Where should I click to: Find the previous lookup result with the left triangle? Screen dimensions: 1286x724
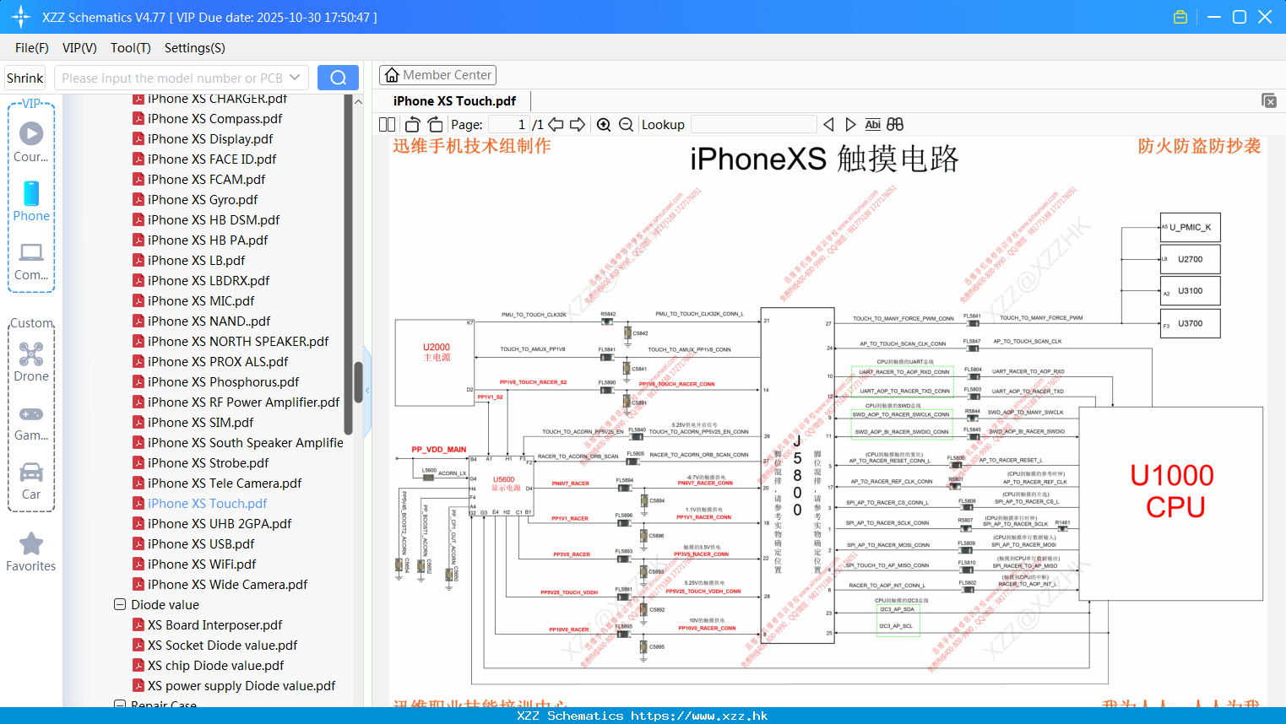coord(828,124)
